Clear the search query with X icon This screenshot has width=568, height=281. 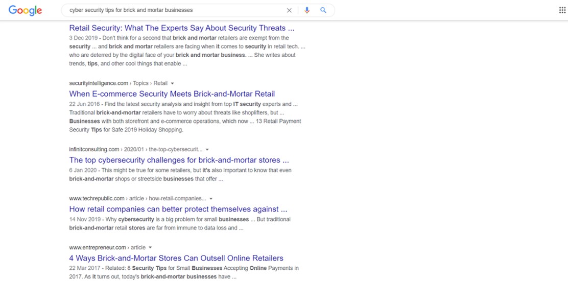[x=289, y=11]
